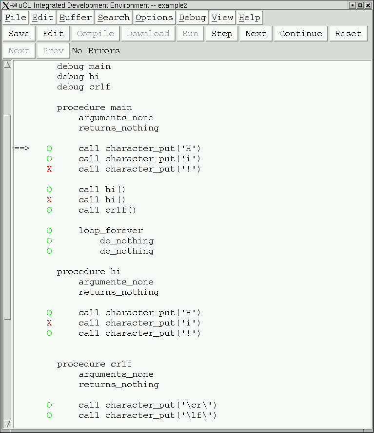
Task: Open the Debug menu
Action: [192, 18]
